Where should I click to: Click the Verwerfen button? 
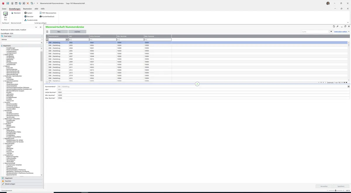tap(324, 186)
